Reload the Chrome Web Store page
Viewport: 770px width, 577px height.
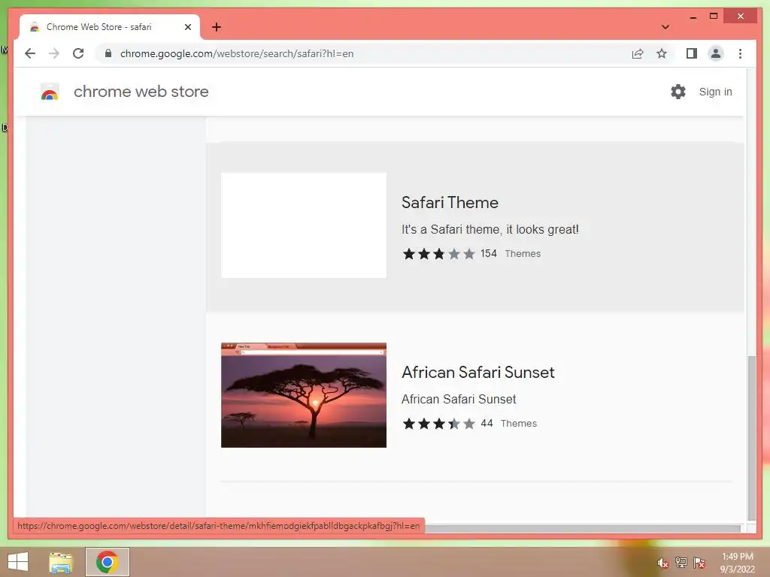click(x=78, y=53)
